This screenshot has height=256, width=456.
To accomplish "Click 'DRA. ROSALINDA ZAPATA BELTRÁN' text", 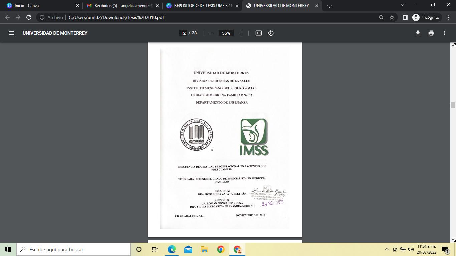I will [x=222, y=194].
